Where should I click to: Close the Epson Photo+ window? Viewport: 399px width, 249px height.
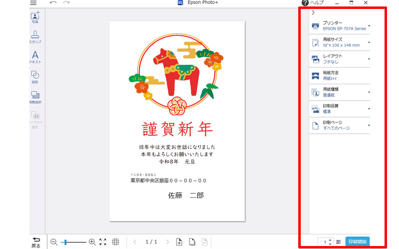tap(366, 3)
